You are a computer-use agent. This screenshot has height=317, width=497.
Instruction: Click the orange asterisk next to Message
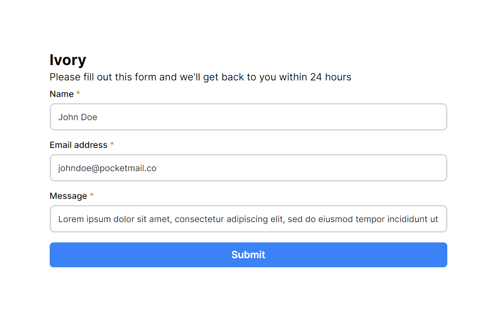click(x=92, y=196)
